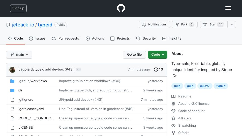Screen dimensions: 242x136
Task: Click the Notifications button
Action: pyautogui.click(x=154, y=24)
